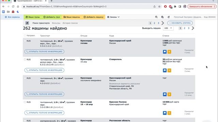Switch to История поиска tab
Screen dimensions: 218x122
pos(70,23)
